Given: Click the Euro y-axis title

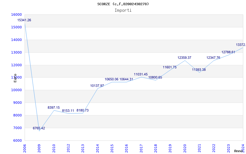Looking at the screenshot, I should click(15, 78).
